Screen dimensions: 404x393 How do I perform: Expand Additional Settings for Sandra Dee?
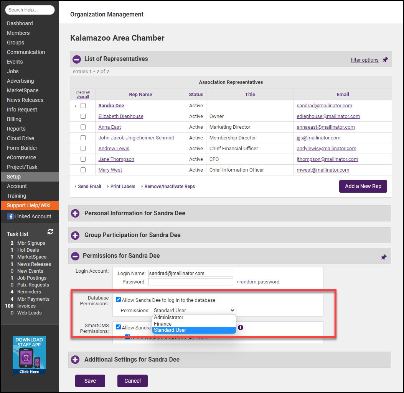(x=75, y=360)
